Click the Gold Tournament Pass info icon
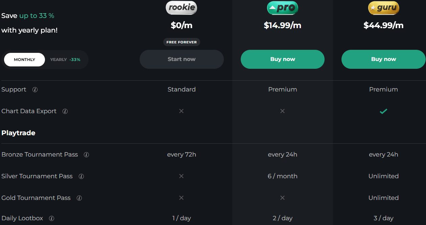The height and width of the screenshot is (225, 426). click(79, 198)
